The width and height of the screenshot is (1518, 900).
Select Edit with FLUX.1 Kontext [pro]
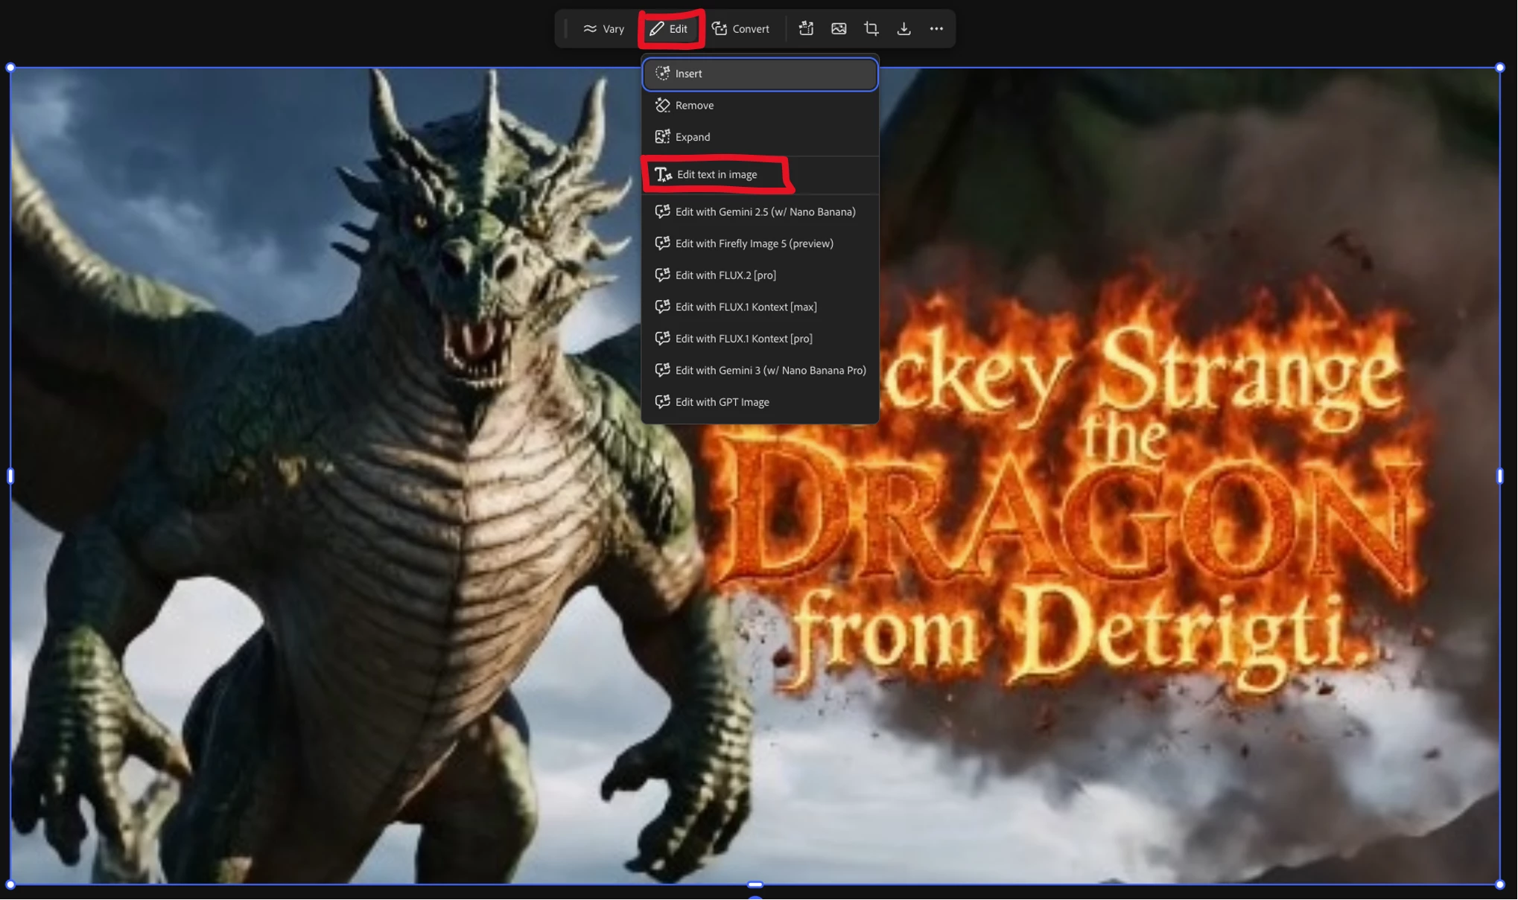pyautogui.click(x=760, y=339)
